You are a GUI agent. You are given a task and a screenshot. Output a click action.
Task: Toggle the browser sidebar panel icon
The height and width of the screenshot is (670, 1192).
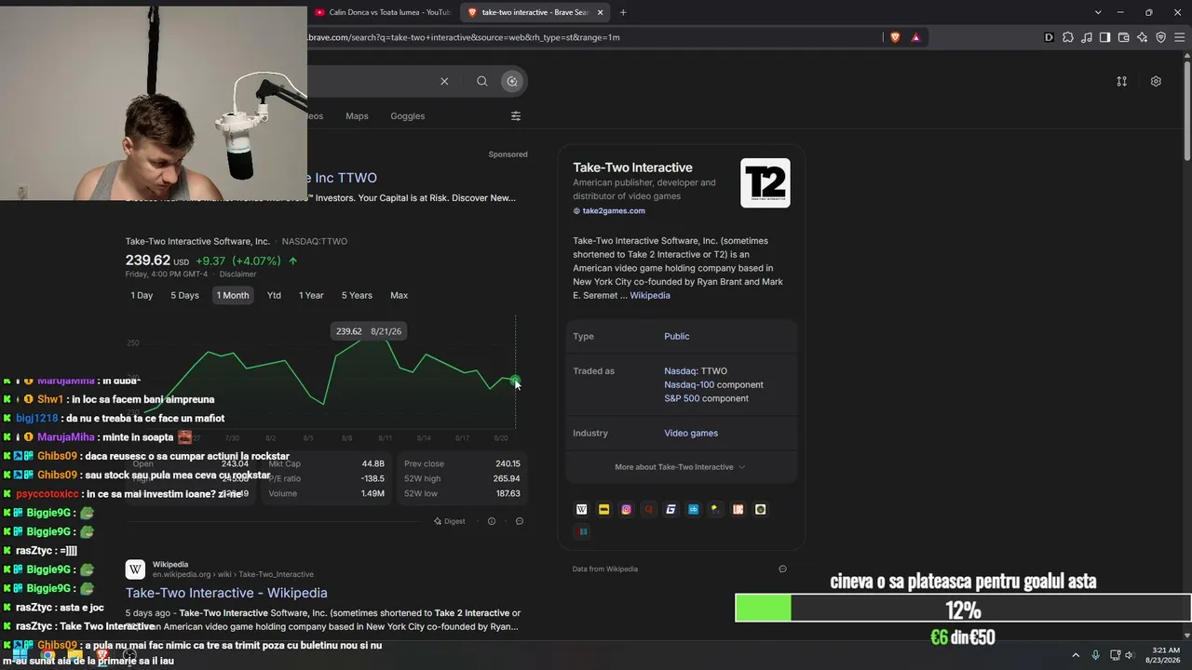click(x=1104, y=37)
